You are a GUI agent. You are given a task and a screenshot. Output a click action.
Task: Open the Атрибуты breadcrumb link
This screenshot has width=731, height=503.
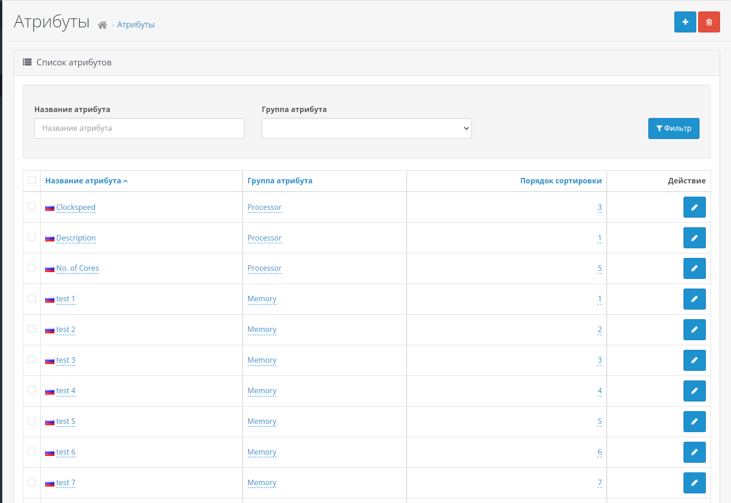[x=136, y=25]
